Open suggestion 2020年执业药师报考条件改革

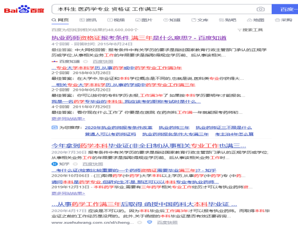coord(118,128)
